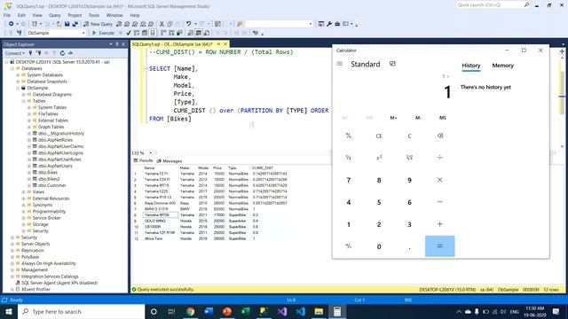Click the Execute button

click(x=103, y=33)
